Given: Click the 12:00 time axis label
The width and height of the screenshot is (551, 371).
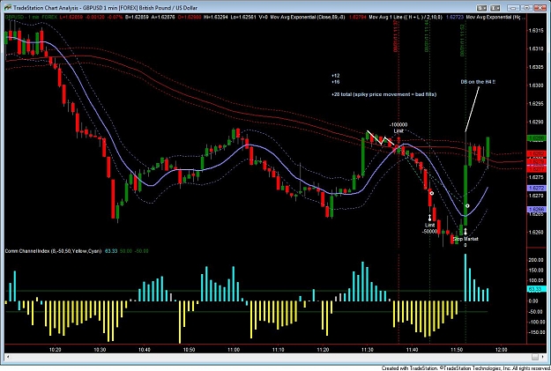Looking at the screenshot, I should click(501, 350).
